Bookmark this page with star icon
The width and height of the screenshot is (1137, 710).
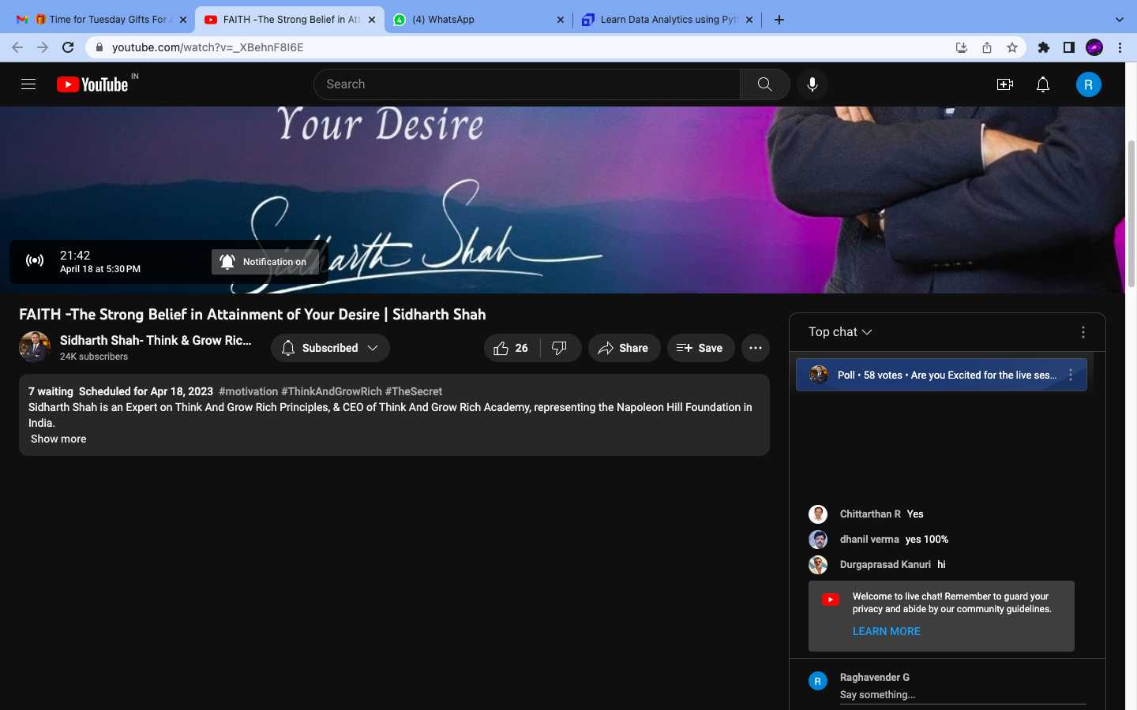tap(1011, 47)
